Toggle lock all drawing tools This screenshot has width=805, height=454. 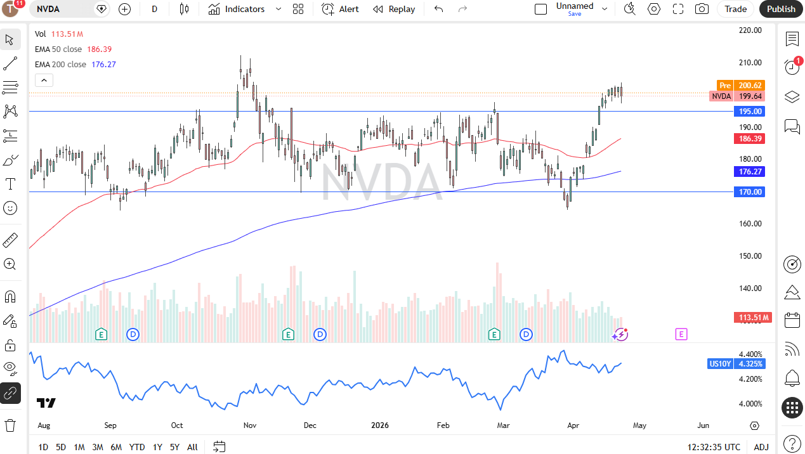coord(10,345)
